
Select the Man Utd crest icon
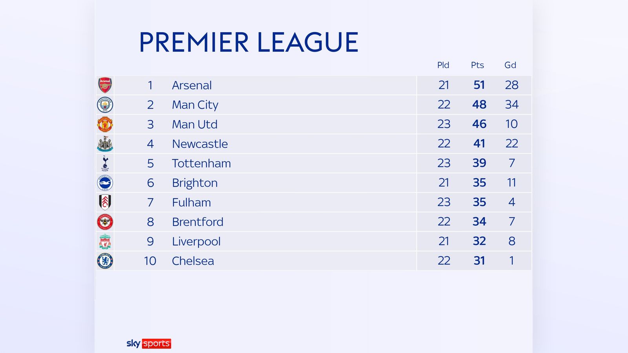[105, 124]
